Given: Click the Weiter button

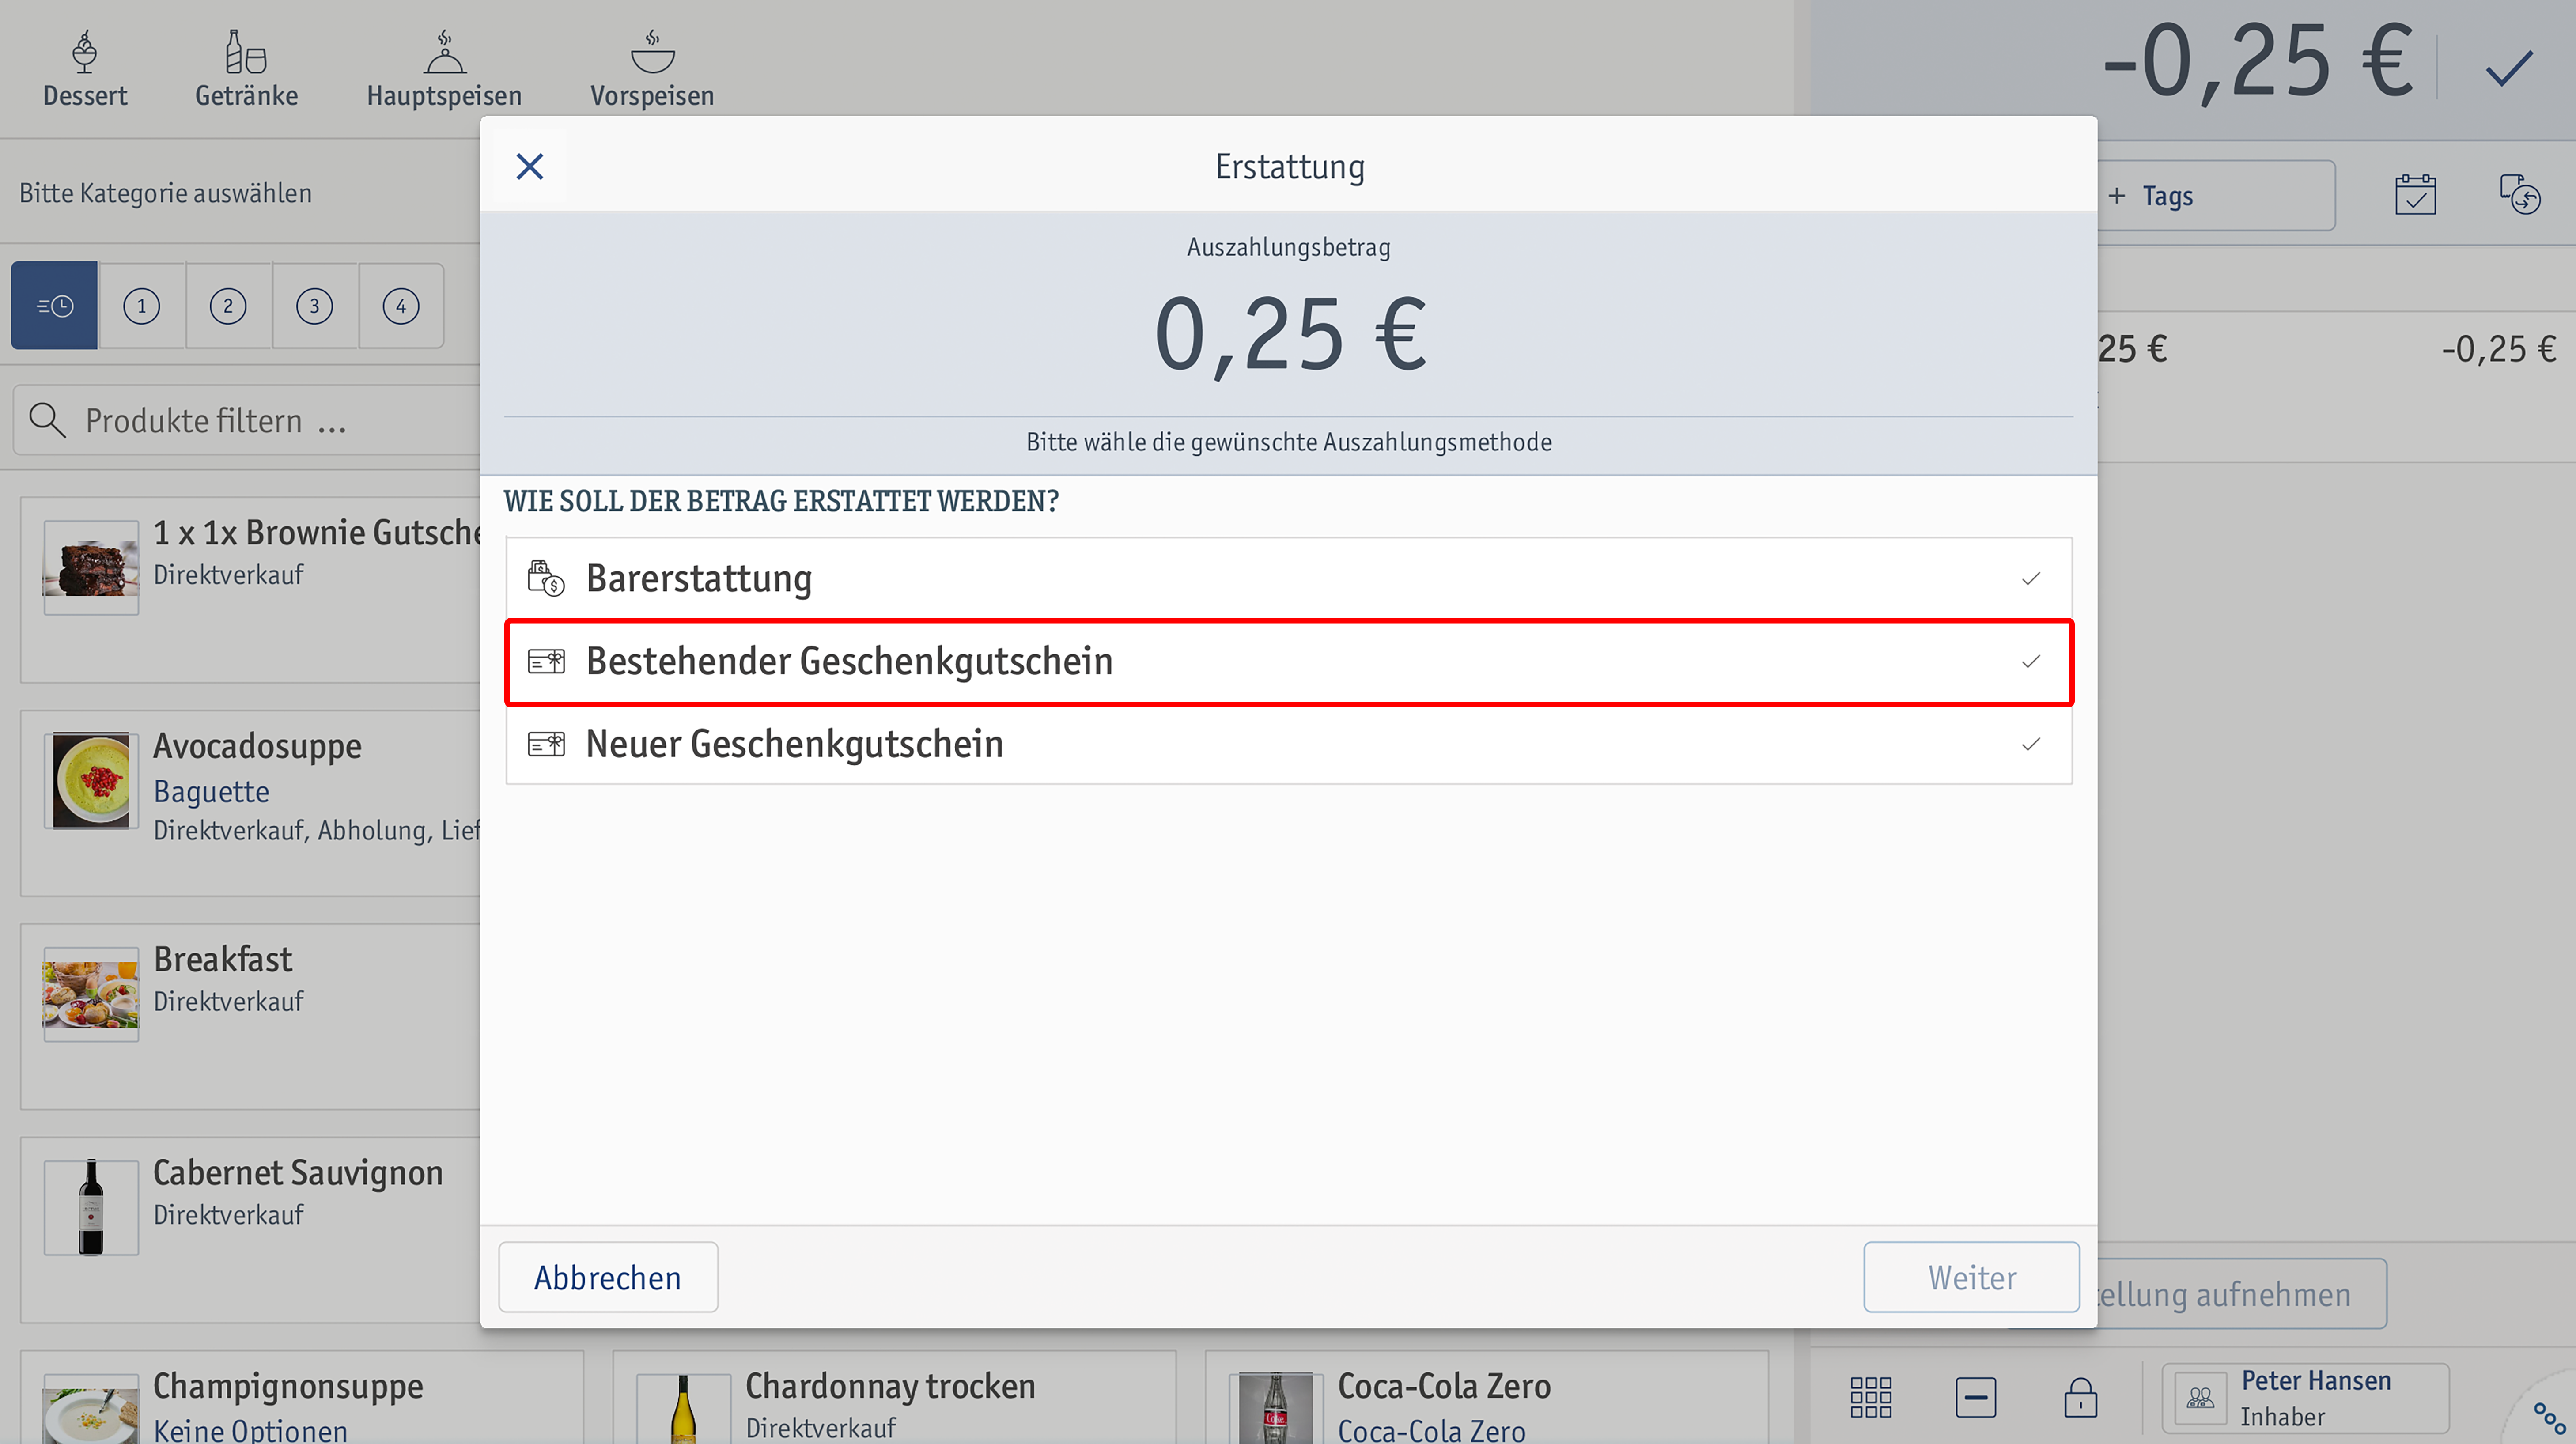Looking at the screenshot, I should 1971,1277.
